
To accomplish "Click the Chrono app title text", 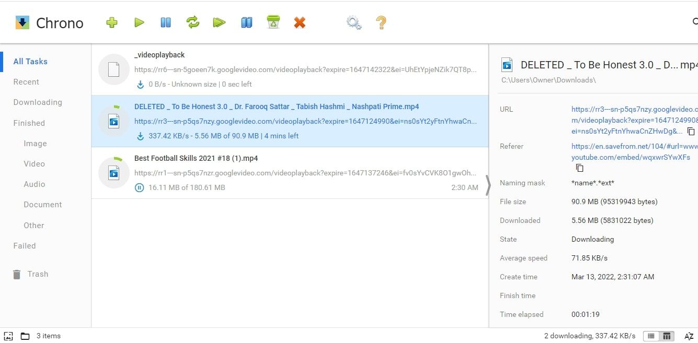I will click(x=60, y=23).
